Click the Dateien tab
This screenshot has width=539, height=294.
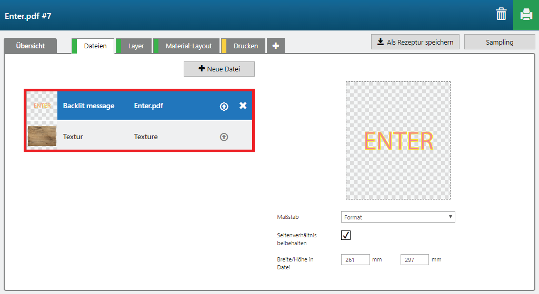click(x=95, y=46)
